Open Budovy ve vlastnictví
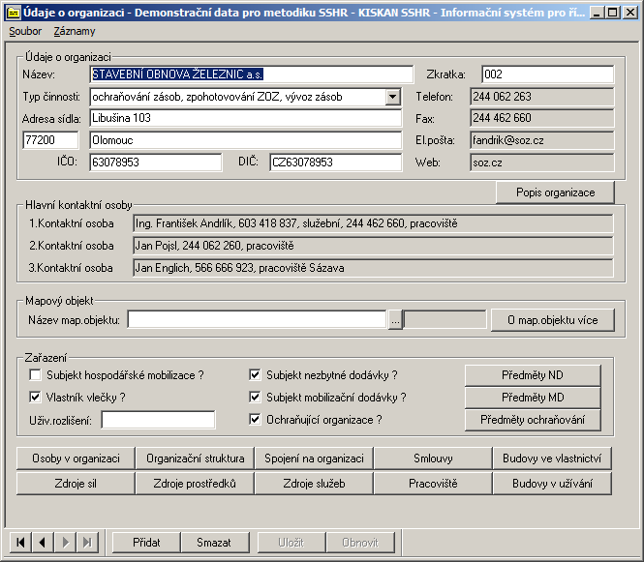The image size is (644, 562). [552, 458]
